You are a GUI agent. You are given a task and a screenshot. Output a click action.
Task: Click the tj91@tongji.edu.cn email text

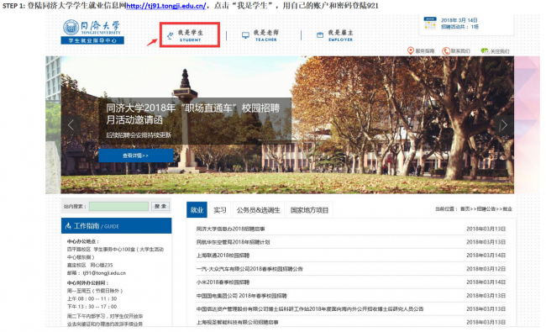tap(104, 273)
